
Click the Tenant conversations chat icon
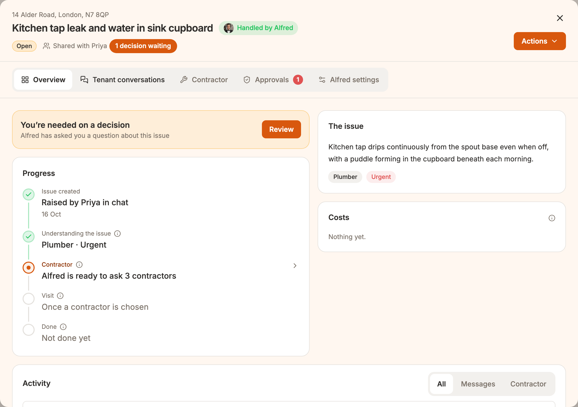pos(84,79)
